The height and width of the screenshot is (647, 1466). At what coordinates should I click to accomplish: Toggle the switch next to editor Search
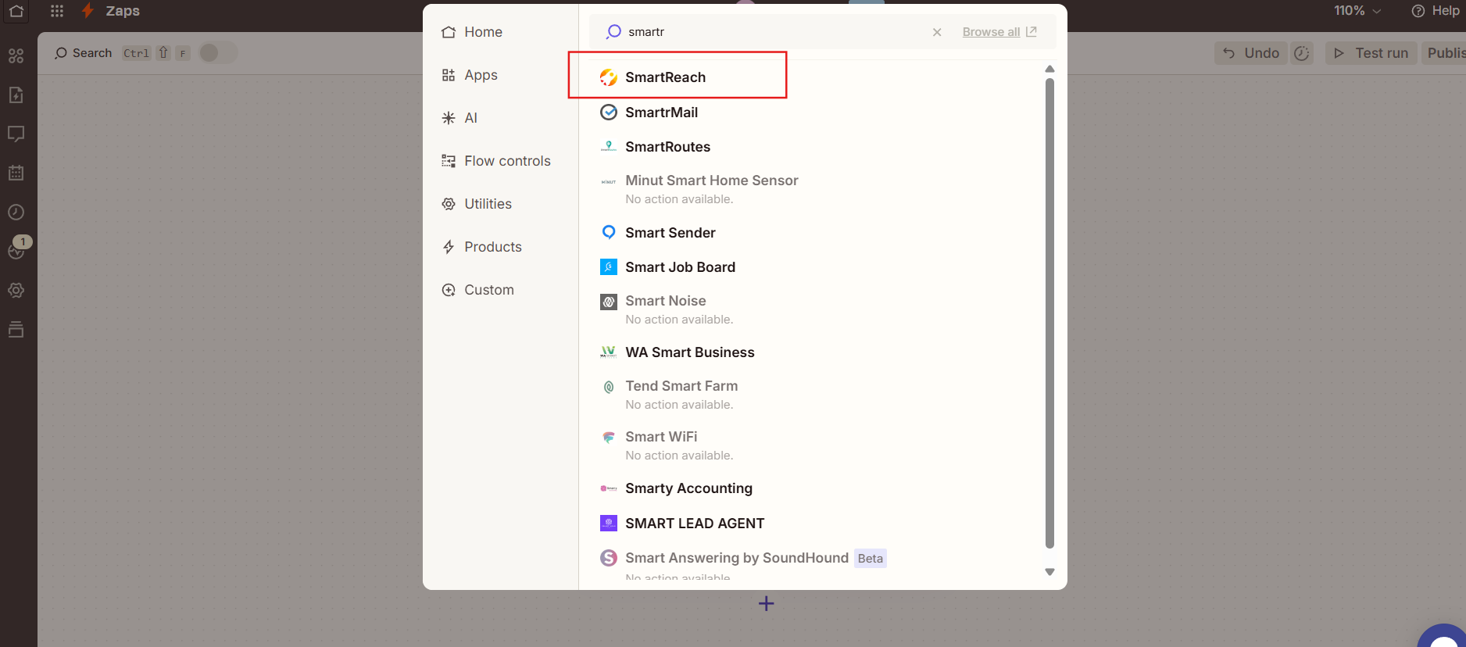coord(218,52)
